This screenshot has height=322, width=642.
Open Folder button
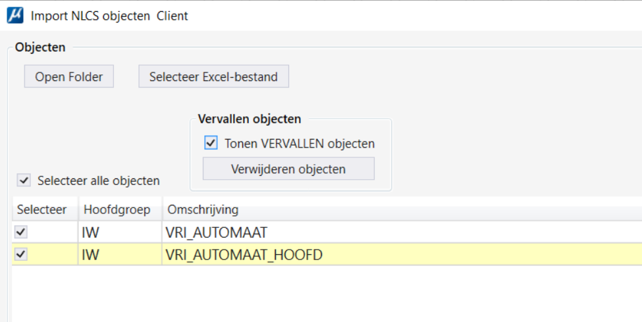68,76
